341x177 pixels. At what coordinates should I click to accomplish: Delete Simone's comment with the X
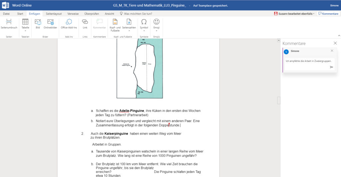tap(332, 51)
